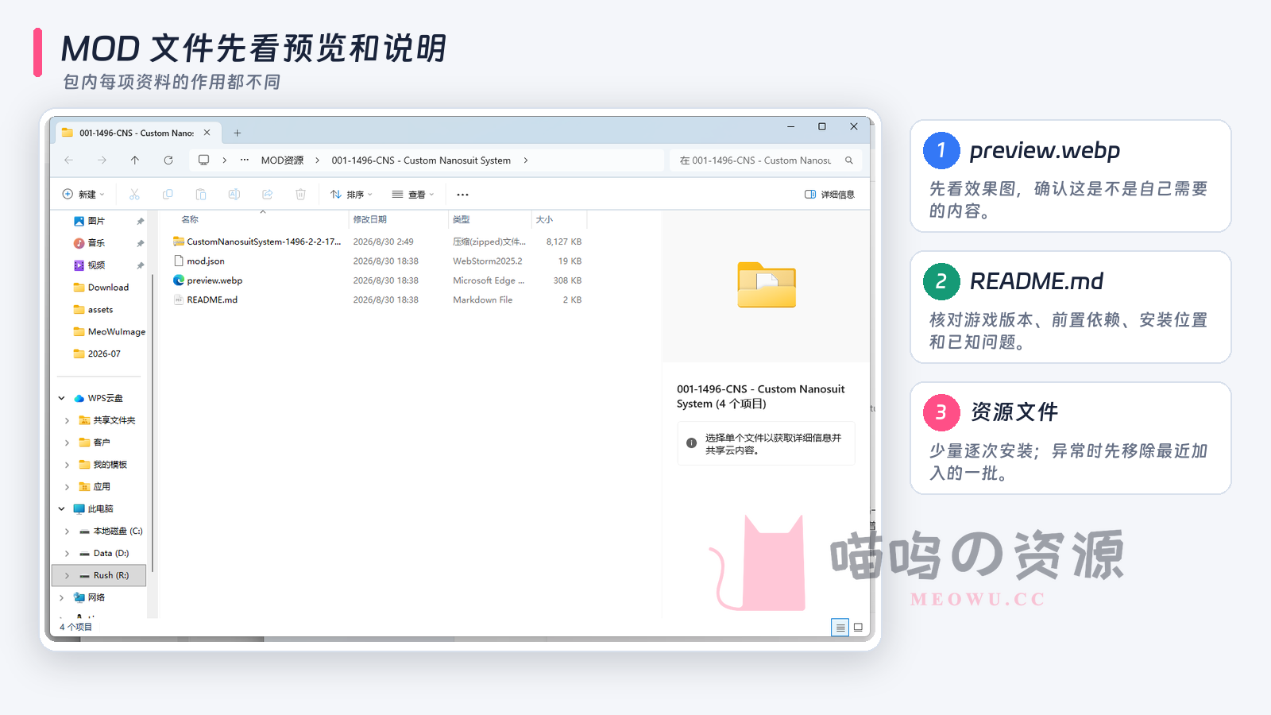
Task: Add a new tab with plus
Action: tap(237, 133)
